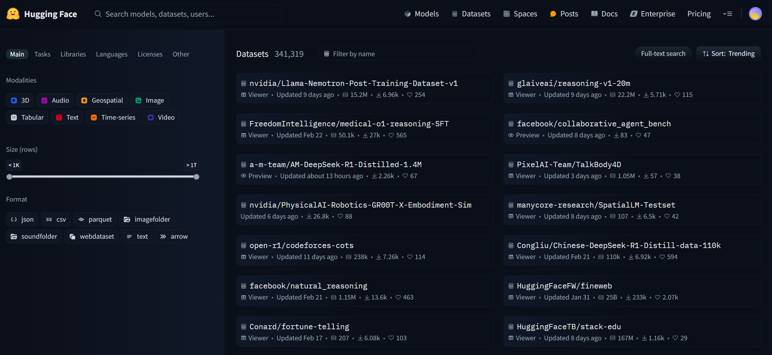This screenshot has width=772, height=355.
Task: Click the Preview eye icon on collaborative_agent_bench
Action: point(511,135)
